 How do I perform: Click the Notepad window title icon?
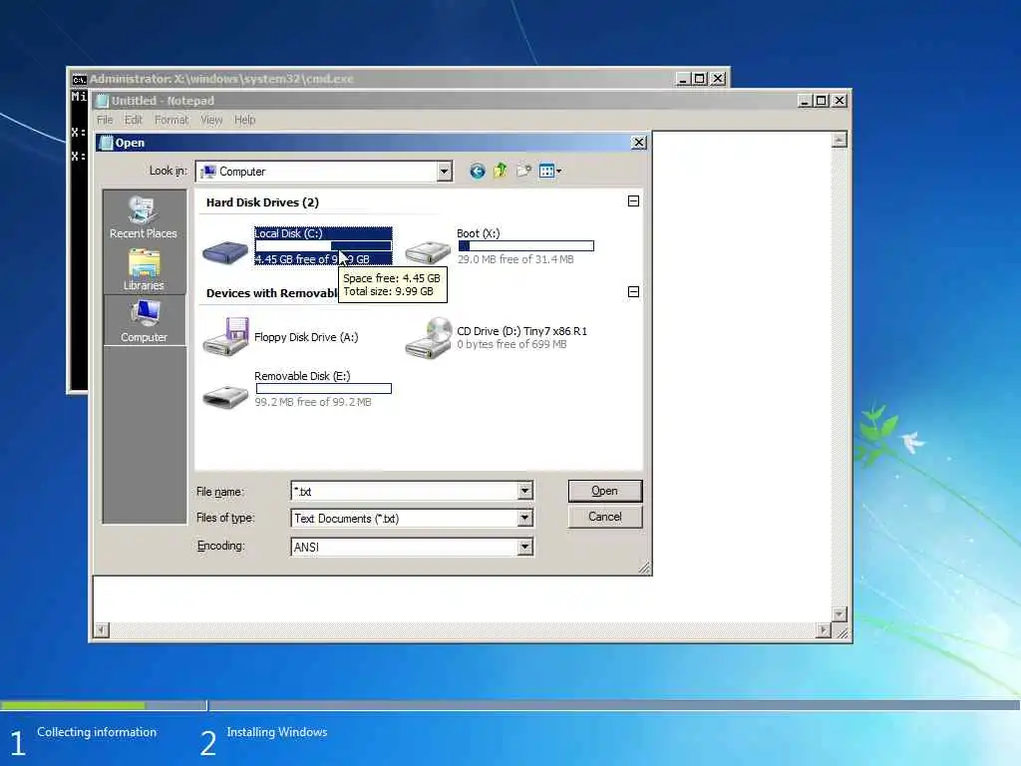click(103, 101)
